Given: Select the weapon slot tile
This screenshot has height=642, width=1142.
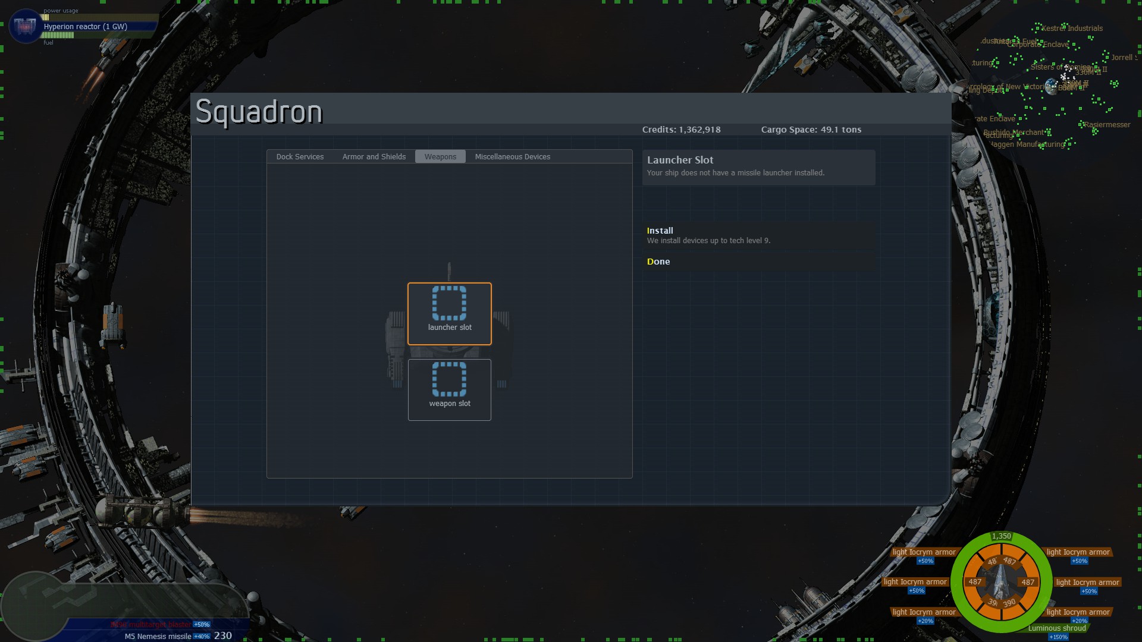Looking at the screenshot, I should pyautogui.click(x=450, y=390).
